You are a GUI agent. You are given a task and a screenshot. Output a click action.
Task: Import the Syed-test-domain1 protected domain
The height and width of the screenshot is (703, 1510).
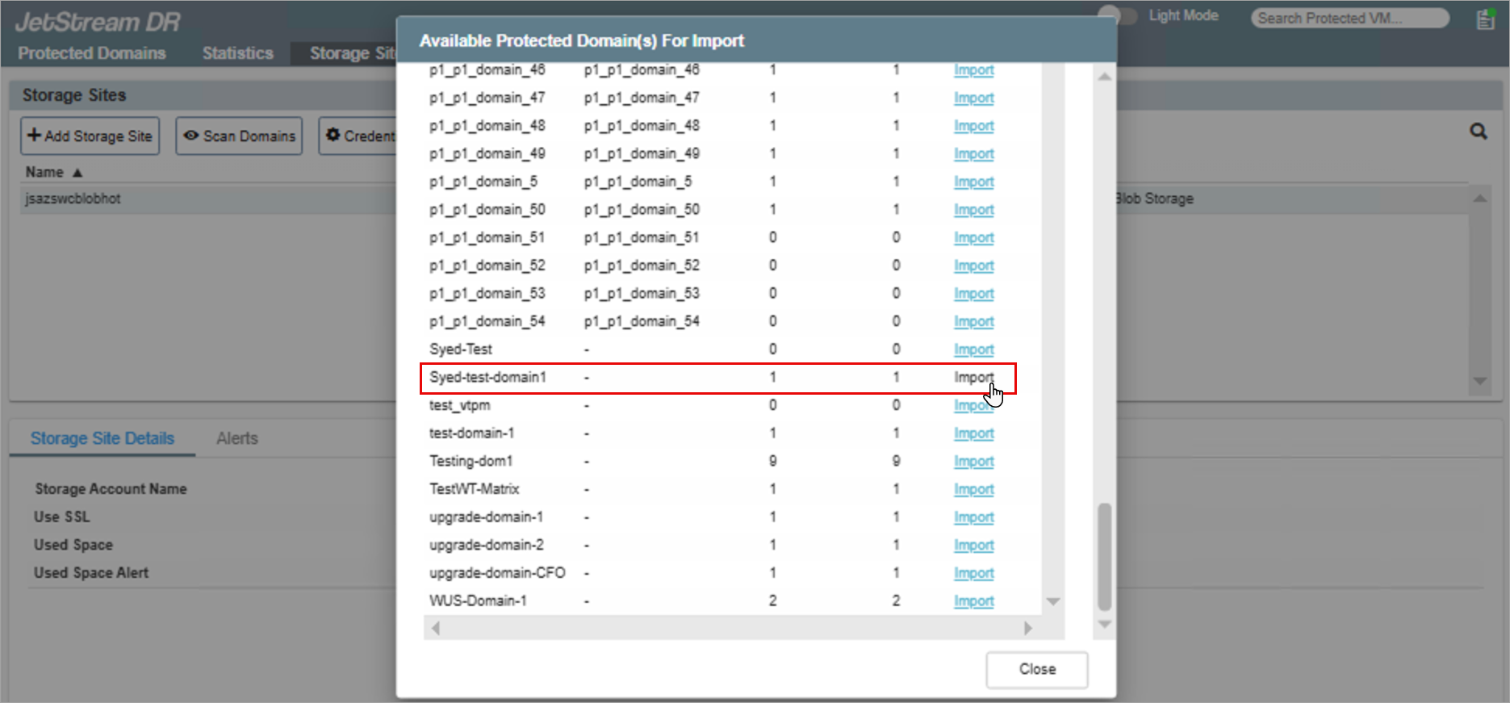973,377
